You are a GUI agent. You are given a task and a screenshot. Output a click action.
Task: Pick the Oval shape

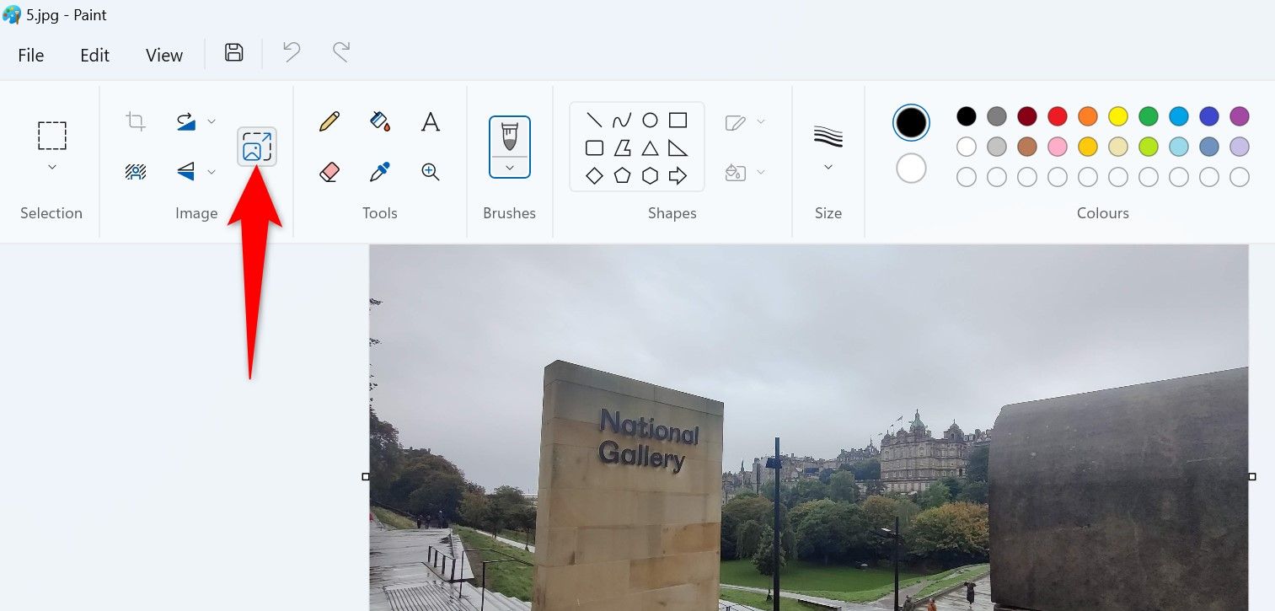point(650,120)
